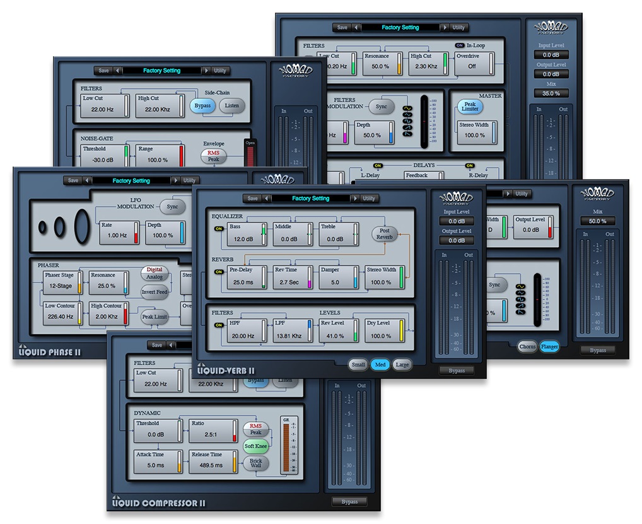Click Peak Limit in Liquid Phase II
This screenshot has height=524, width=642.
(155, 317)
